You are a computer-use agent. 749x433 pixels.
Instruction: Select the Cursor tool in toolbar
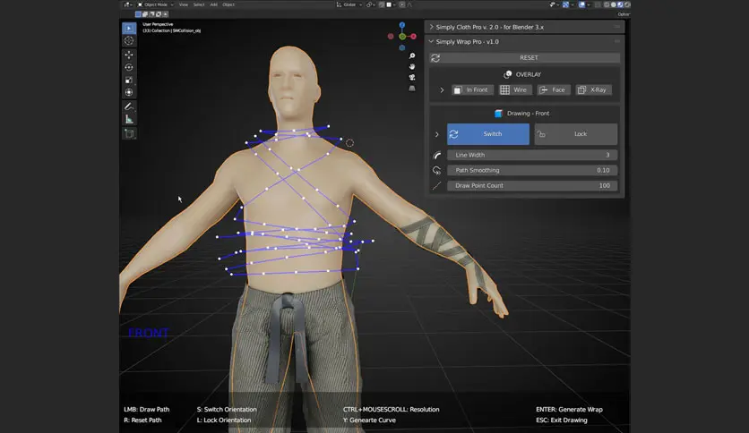(129, 41)
